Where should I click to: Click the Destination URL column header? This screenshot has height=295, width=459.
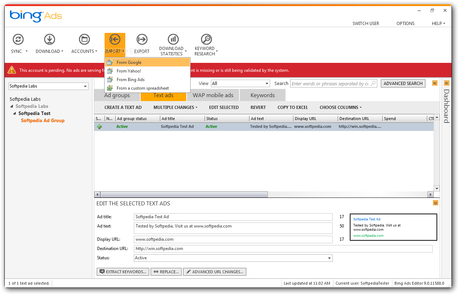tap(360, 119)
